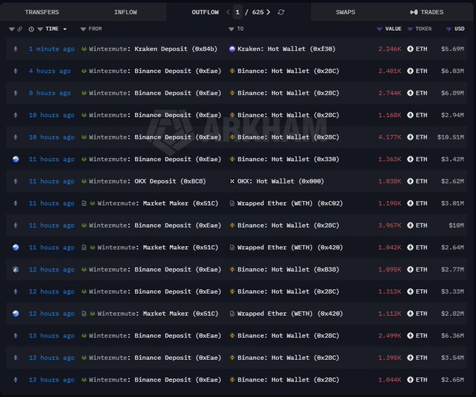
Task: Filter by the USD column
Action: tap(449, 29)
